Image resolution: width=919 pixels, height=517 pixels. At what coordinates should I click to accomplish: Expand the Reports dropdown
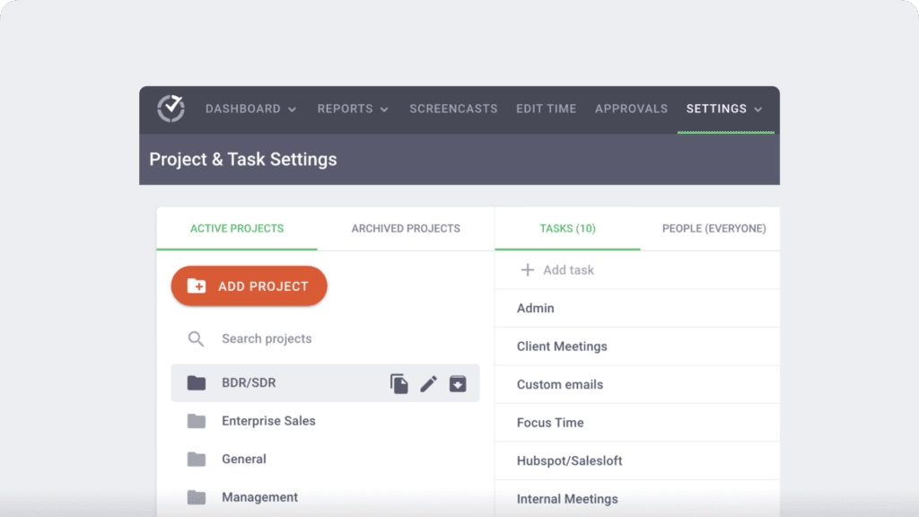click(x=353, y=109)
